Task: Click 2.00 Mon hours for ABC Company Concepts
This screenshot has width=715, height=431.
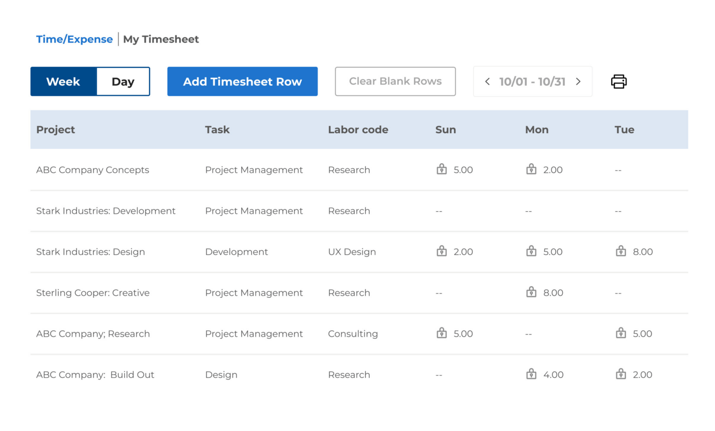Action: [553, 170]
